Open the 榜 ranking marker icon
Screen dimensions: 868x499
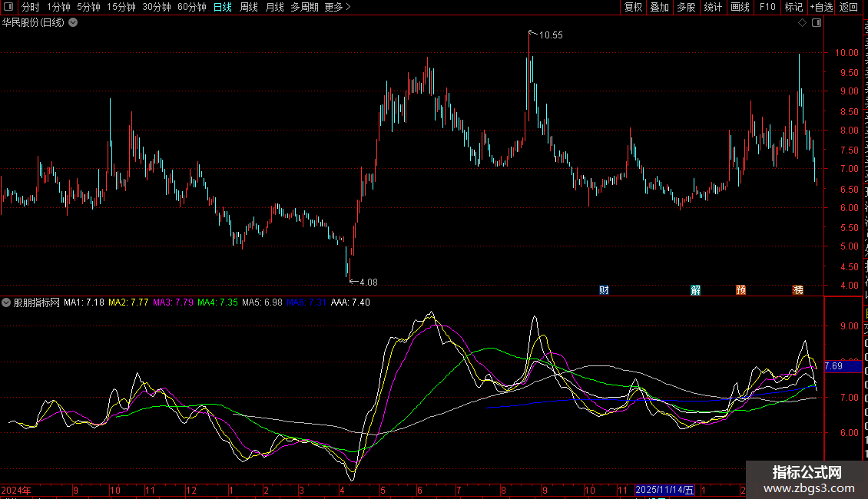797,290
